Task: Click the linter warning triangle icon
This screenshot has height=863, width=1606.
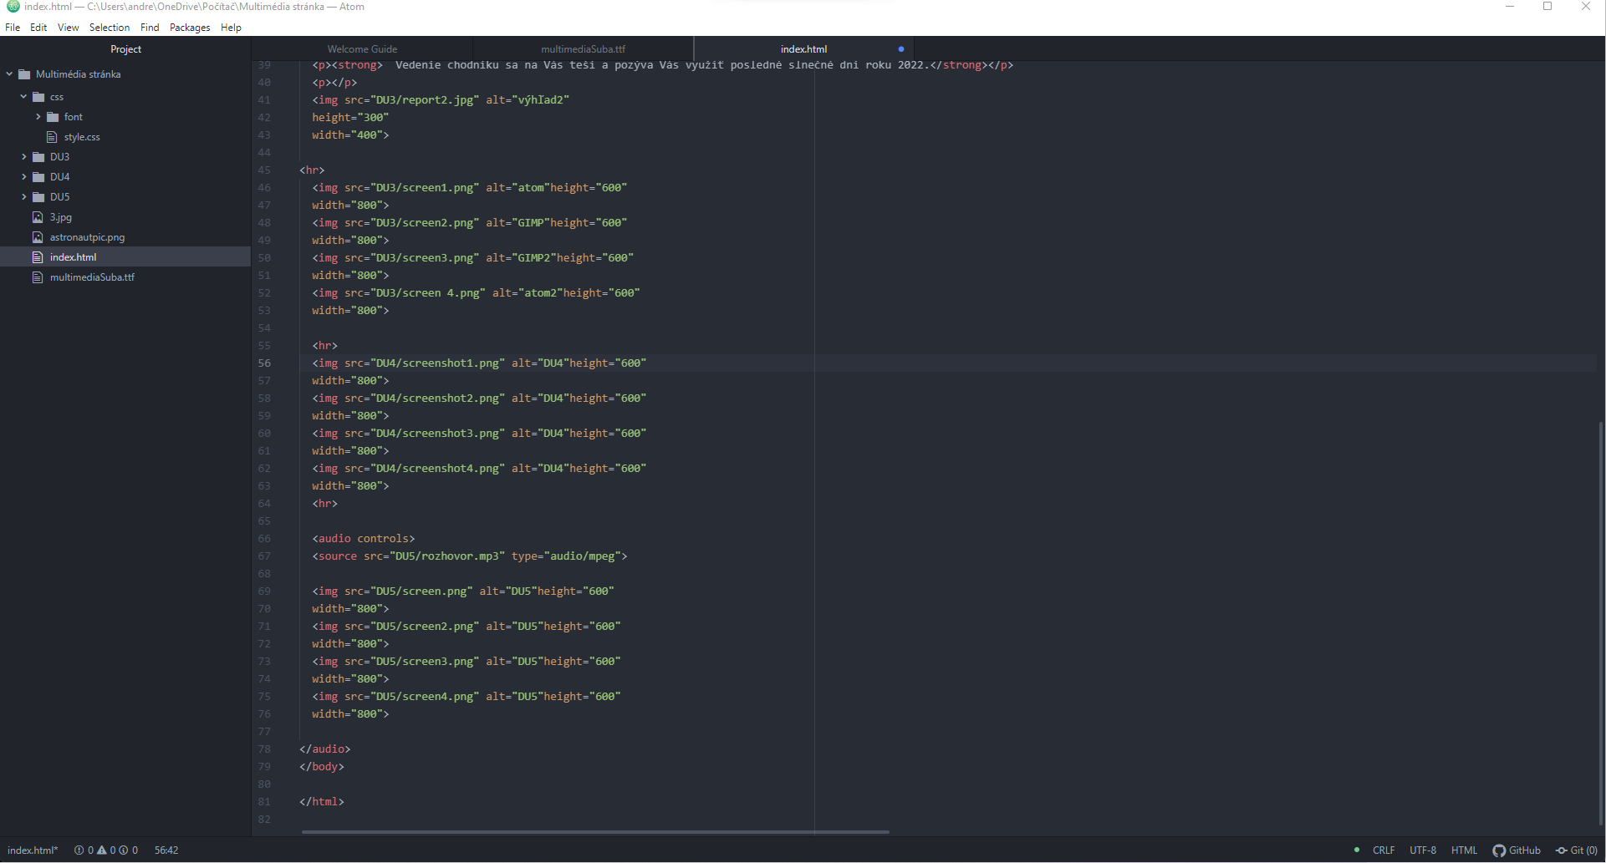Action: pyautogui.click(x=102, y=850)
